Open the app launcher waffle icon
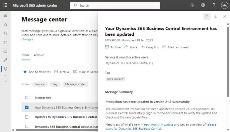Viewport: 230px width, 132px height. pos(5,5)
